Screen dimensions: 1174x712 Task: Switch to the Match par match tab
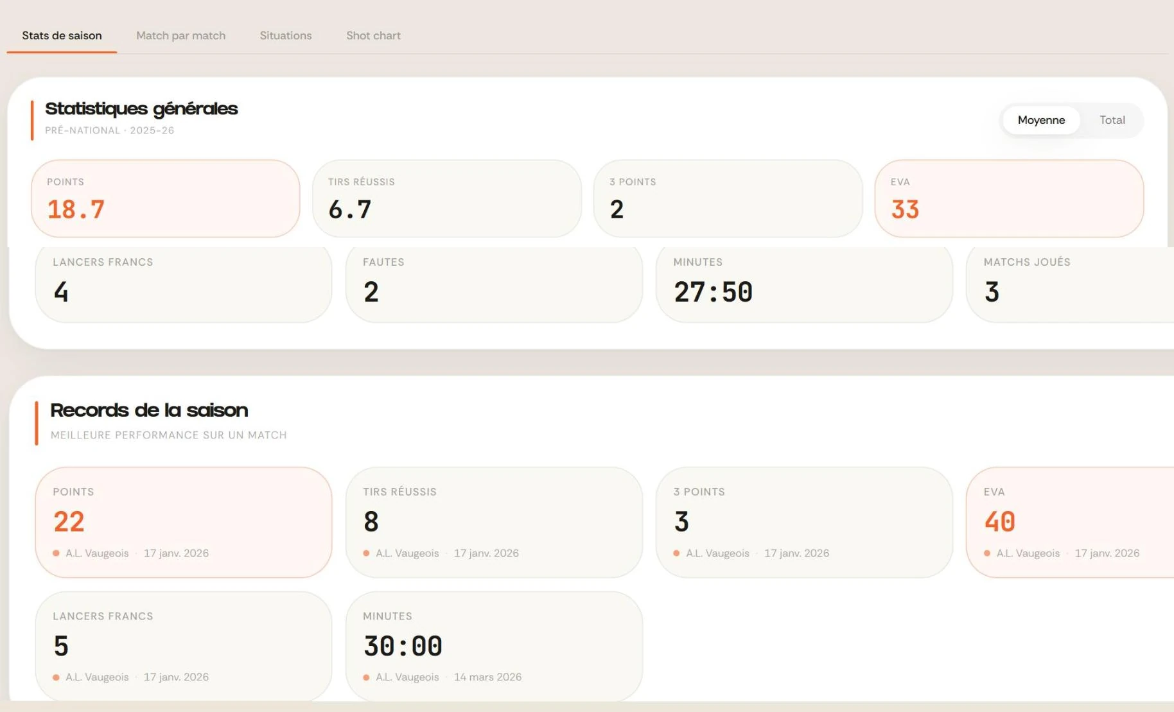180,35
